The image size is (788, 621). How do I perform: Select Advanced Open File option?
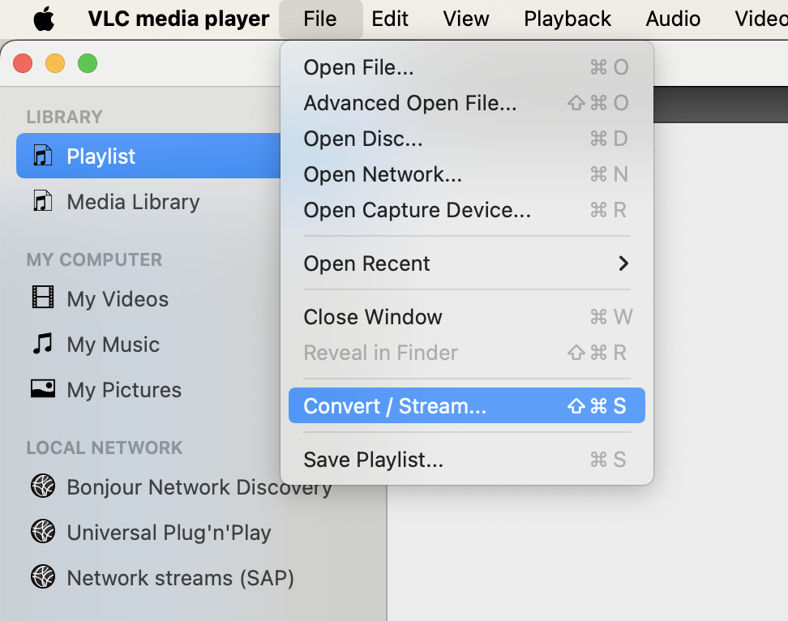pyautogui.click(x=410, y=103)
